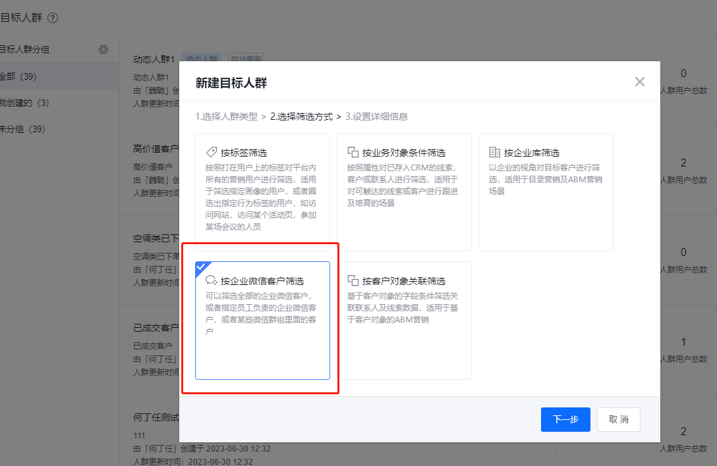
Task: Click 按标签筛选 description text
Action: tap(261, 197)
